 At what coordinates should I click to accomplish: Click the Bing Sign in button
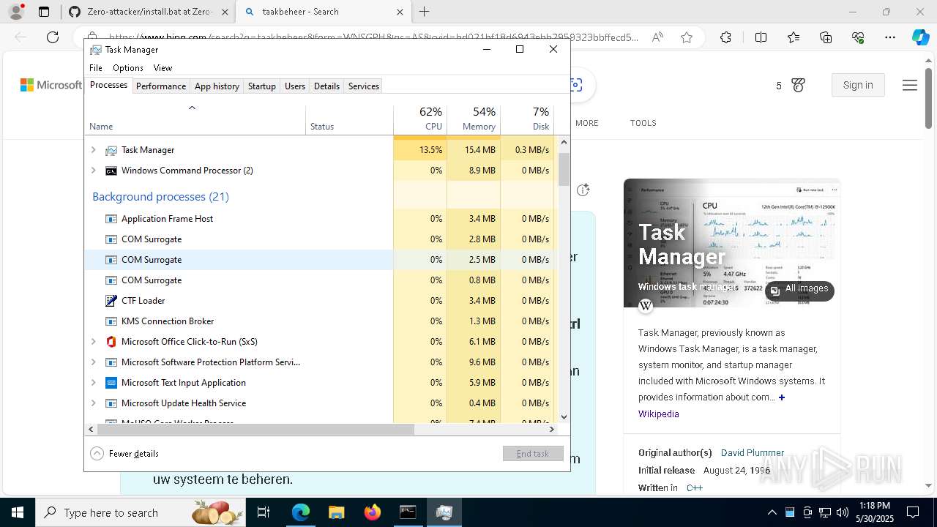[858, 85]
